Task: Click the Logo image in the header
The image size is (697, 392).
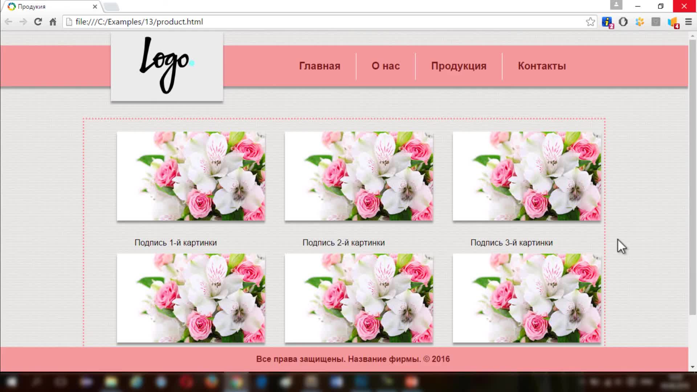Action: 167,66
